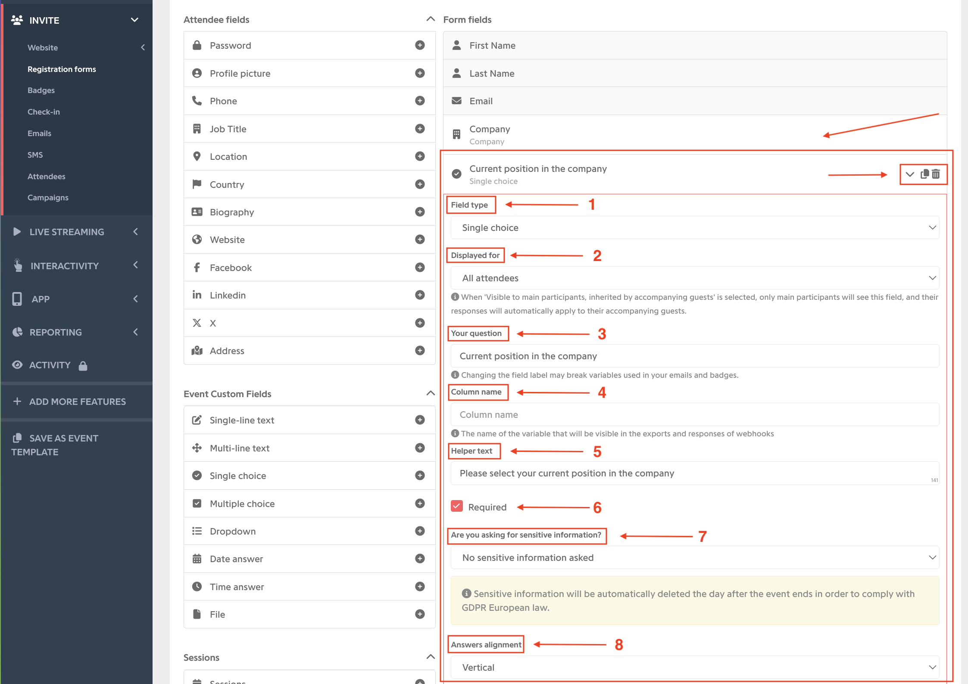Collapse the Event Custom Fields section
This screenshot has width=968, height=684.
coord(430,393)
